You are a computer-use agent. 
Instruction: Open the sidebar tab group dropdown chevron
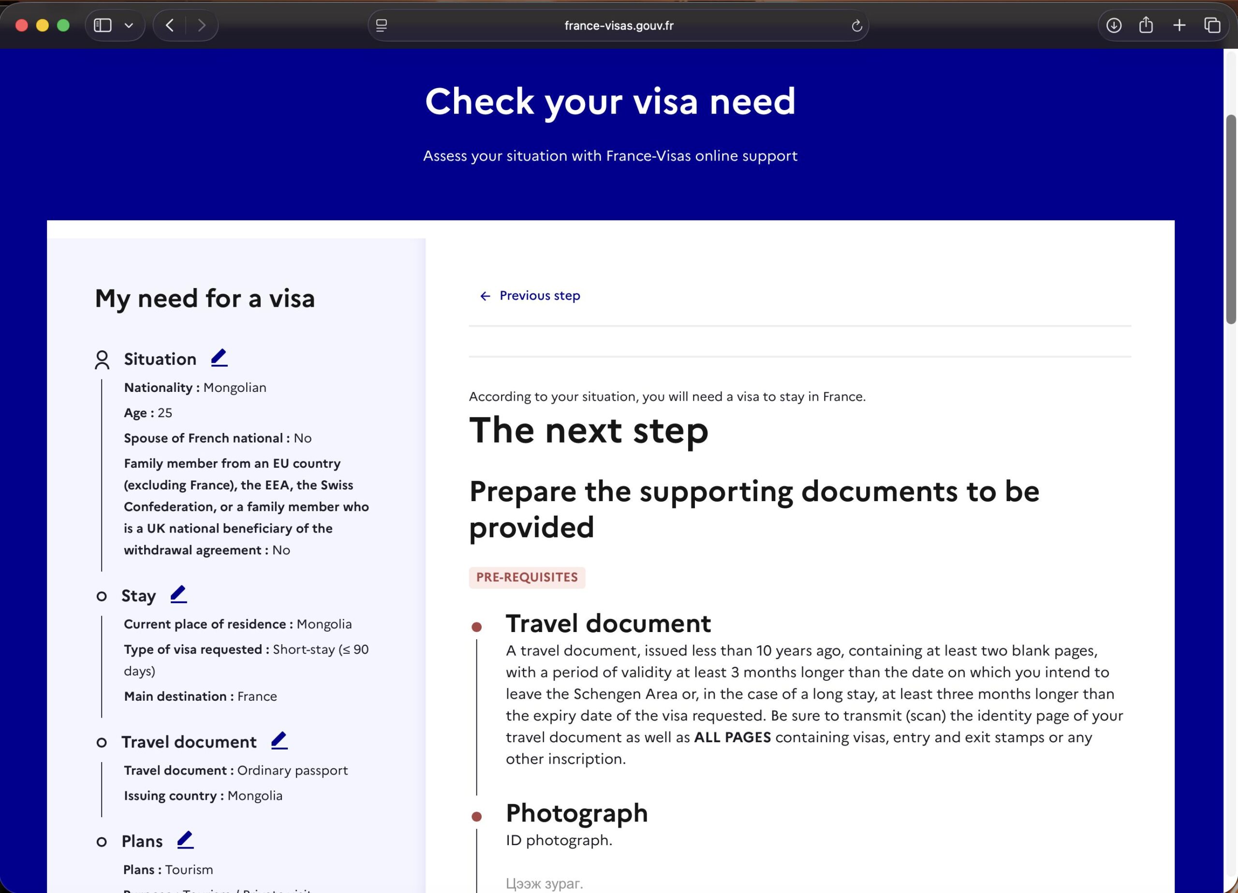129,26
